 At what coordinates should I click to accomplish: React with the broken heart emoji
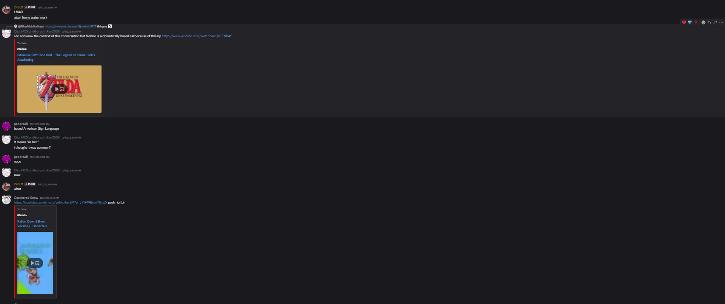coord(684,22)
